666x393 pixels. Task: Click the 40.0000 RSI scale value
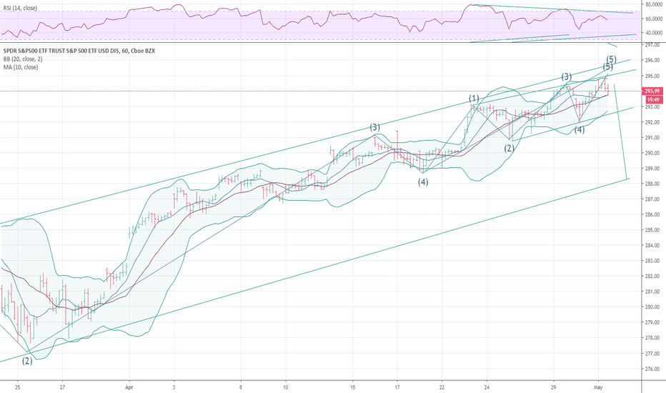[x=654, y=33]
